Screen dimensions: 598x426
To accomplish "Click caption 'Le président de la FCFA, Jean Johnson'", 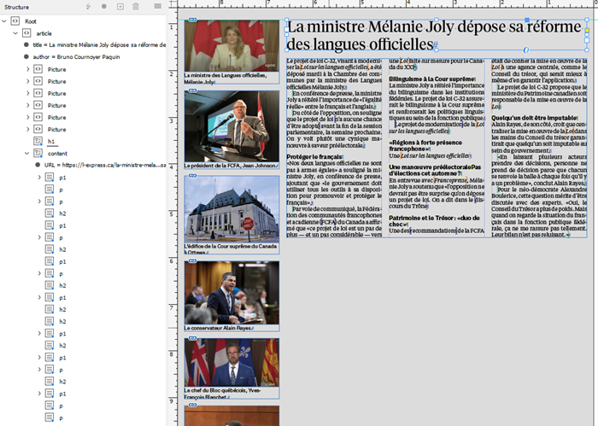I will (x=231, y=166).
